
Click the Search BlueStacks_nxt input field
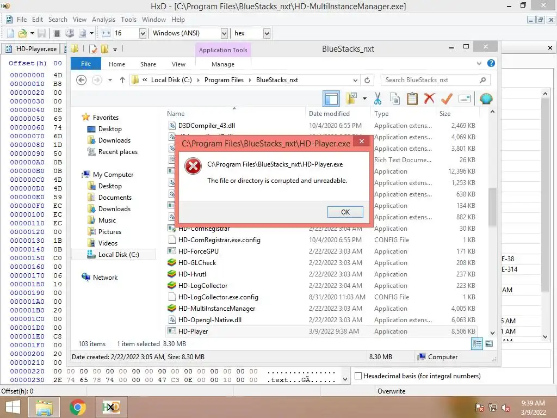click(430, 80)
